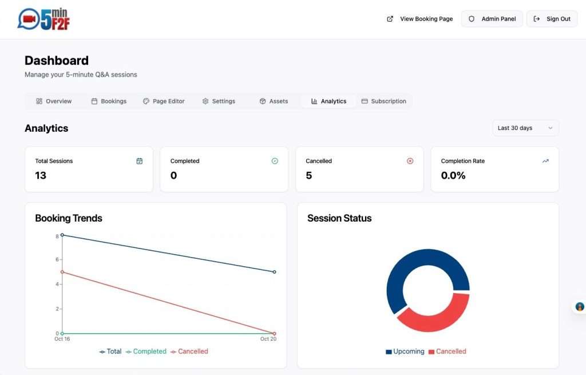This screenshot has width=586, height=375.
Task: Click the shield icon in Admin Panel button
Action: point(472,19)
